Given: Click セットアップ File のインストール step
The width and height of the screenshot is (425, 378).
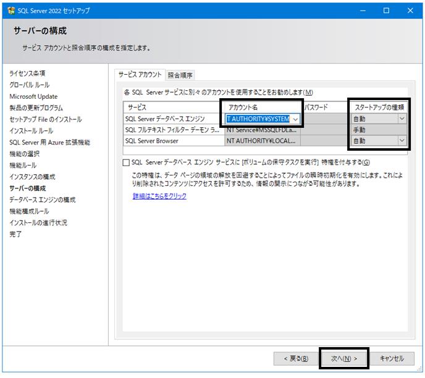Looking at the screenshot, I should click(x=46, y=119).
